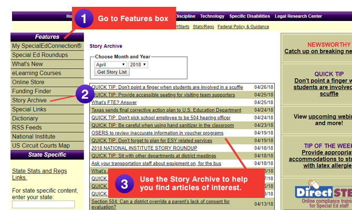
Task: Open Newsworthy catch up on breaking news
Action: tap(318, 51)
